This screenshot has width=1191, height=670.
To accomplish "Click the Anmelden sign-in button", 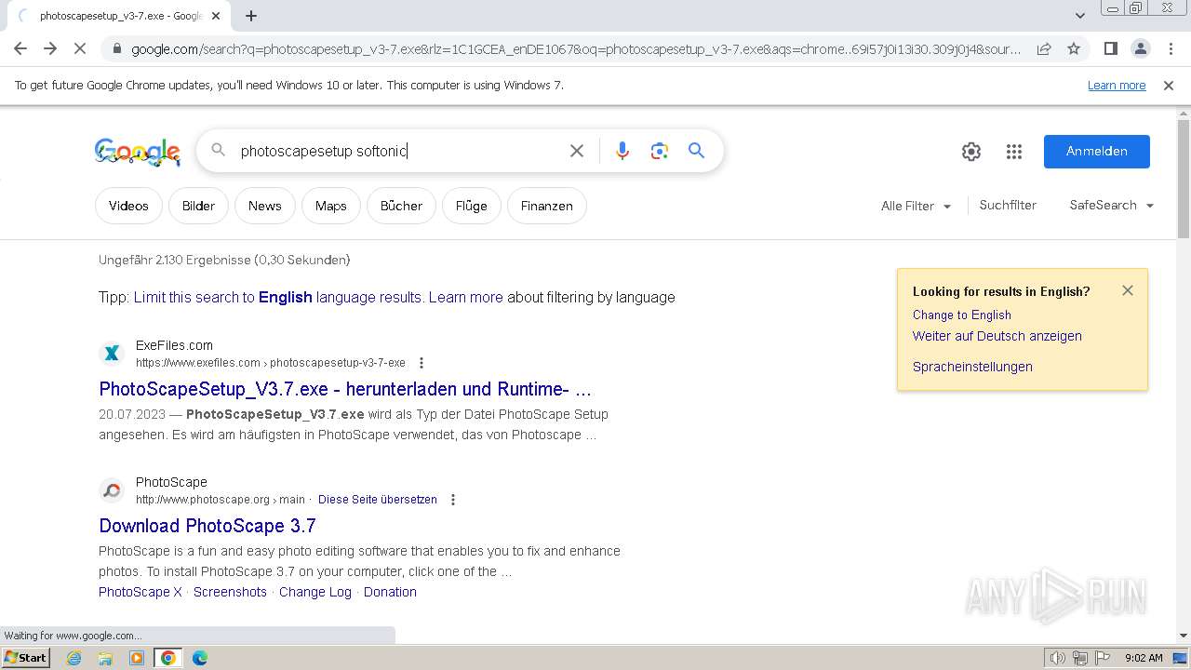I will click(1097, 152).
